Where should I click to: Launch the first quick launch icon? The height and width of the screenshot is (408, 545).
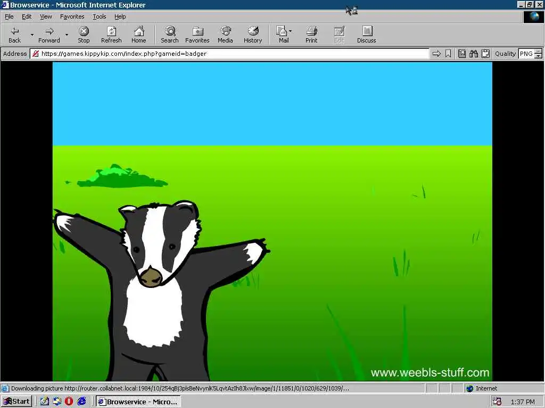(x=44, y=402)
